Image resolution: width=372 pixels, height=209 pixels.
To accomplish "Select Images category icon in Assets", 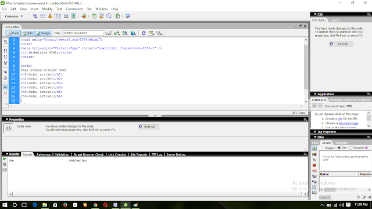I will click(314, 149).
